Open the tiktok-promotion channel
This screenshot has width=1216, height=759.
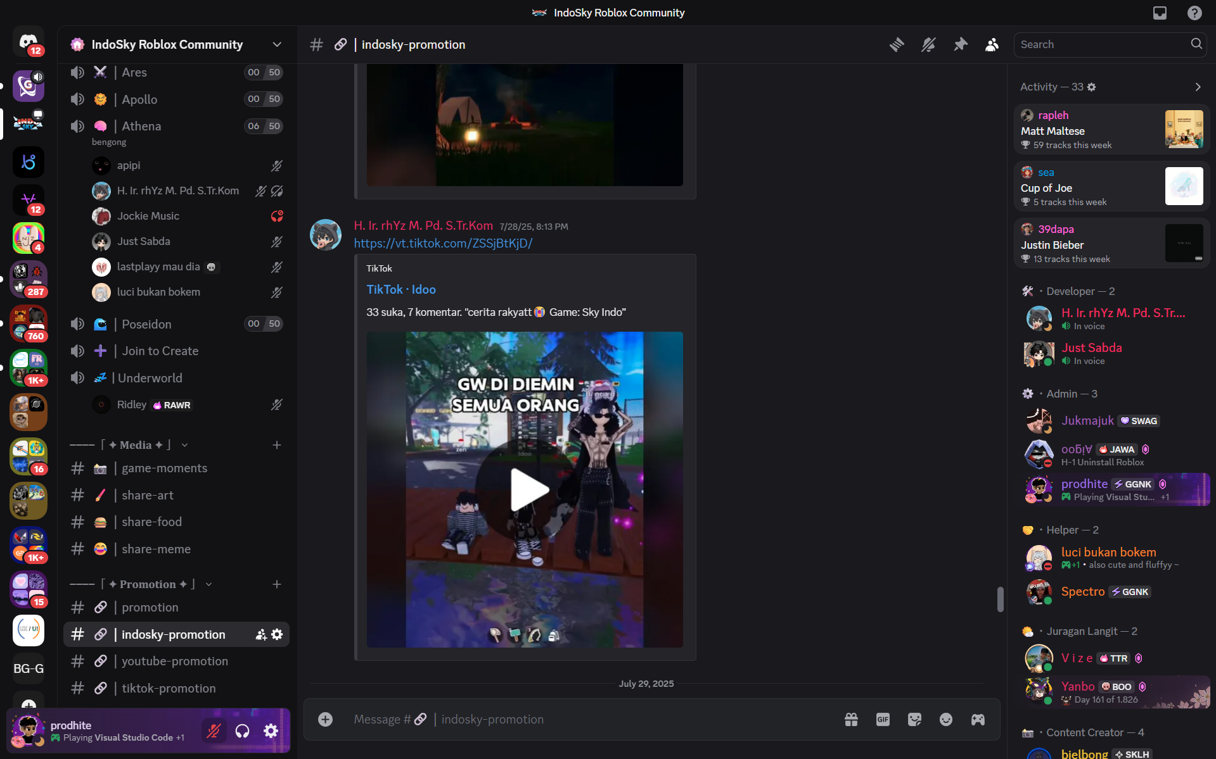click(x=176, y=689)
